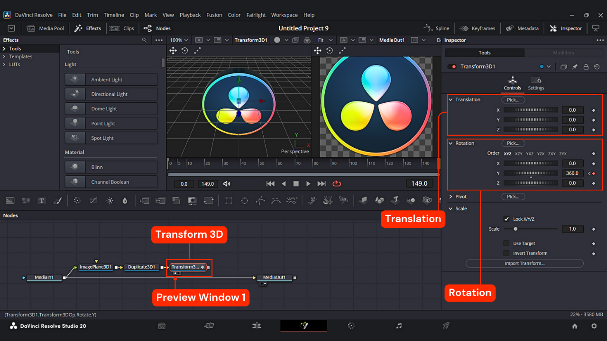This screenshot has width=607, height=341.
Task: Click the Rotation Pick button
Action: pos(513,143)
